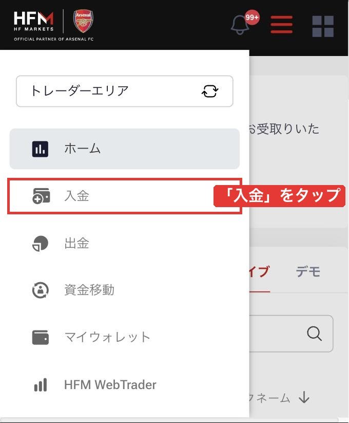
Task: Click the switch-area refresh arrows icon
Action: (x=210, y=91)
